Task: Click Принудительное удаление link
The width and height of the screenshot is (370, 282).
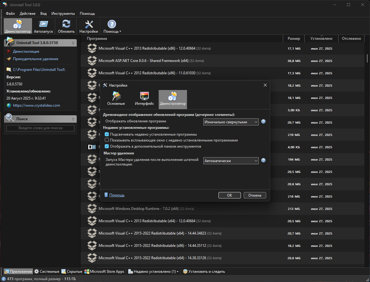Action: coord(35,59)
